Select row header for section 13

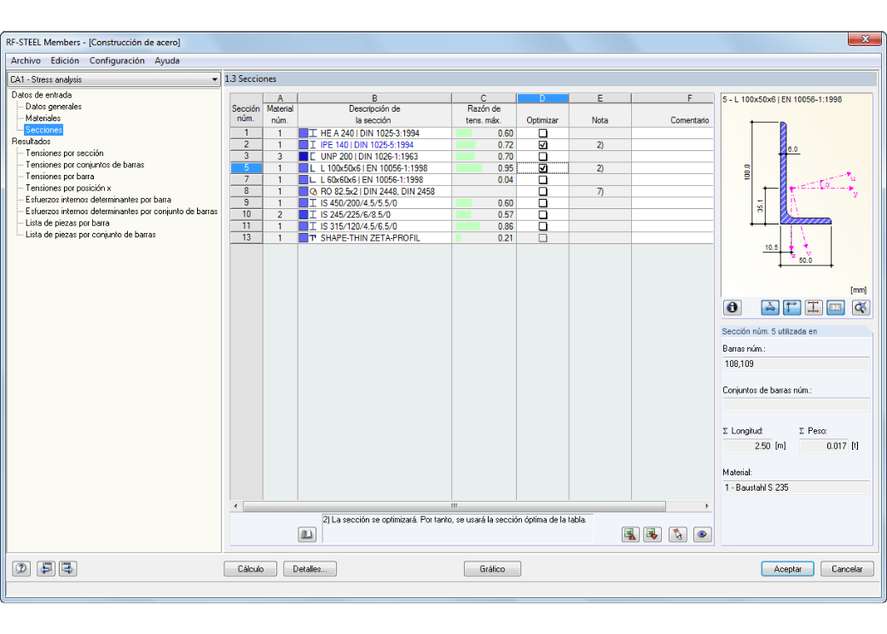tap(246, 238)
